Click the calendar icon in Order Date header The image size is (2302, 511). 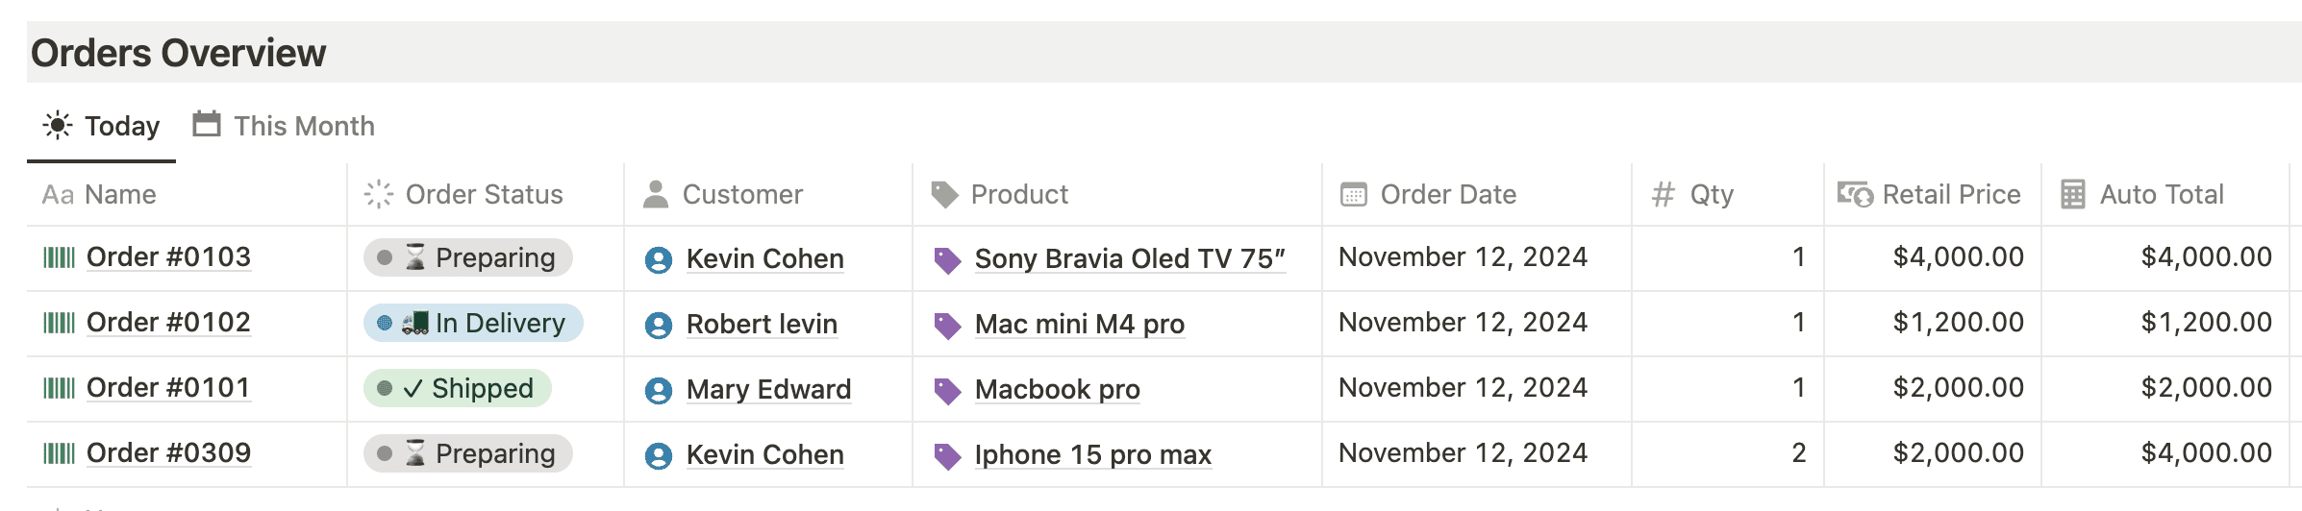(x=1353, y=195)
